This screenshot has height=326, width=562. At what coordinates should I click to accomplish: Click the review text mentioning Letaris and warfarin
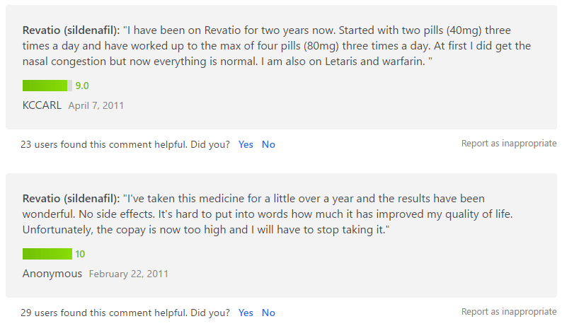pos(277,45)
